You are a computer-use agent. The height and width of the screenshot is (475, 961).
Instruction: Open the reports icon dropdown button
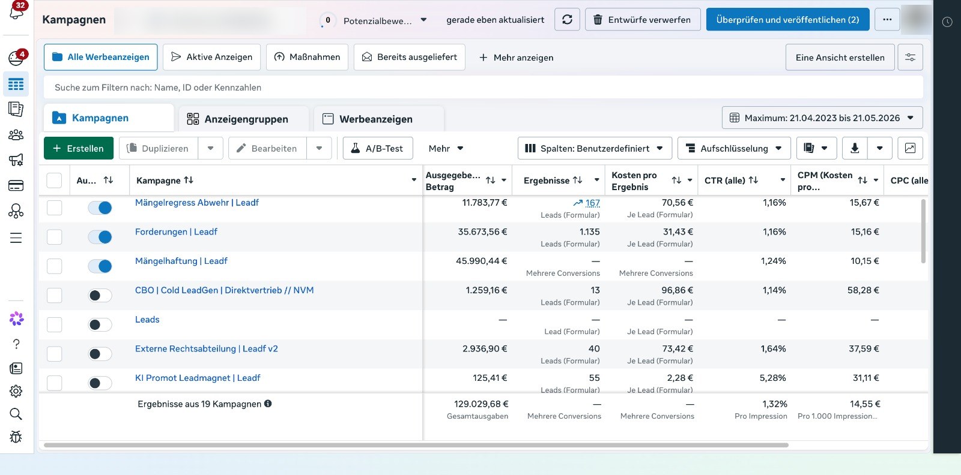[x=816, y=148]
